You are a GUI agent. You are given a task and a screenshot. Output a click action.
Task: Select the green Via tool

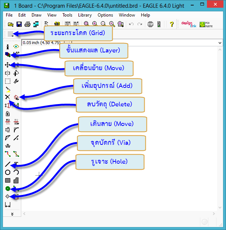pos(8,189)
